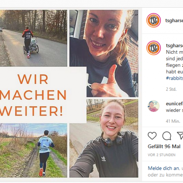The height and width of the screenshot is (183, 183).
Task: Click the runner with stroller photo
Action: pyautogui.click(x=34, y=38)
